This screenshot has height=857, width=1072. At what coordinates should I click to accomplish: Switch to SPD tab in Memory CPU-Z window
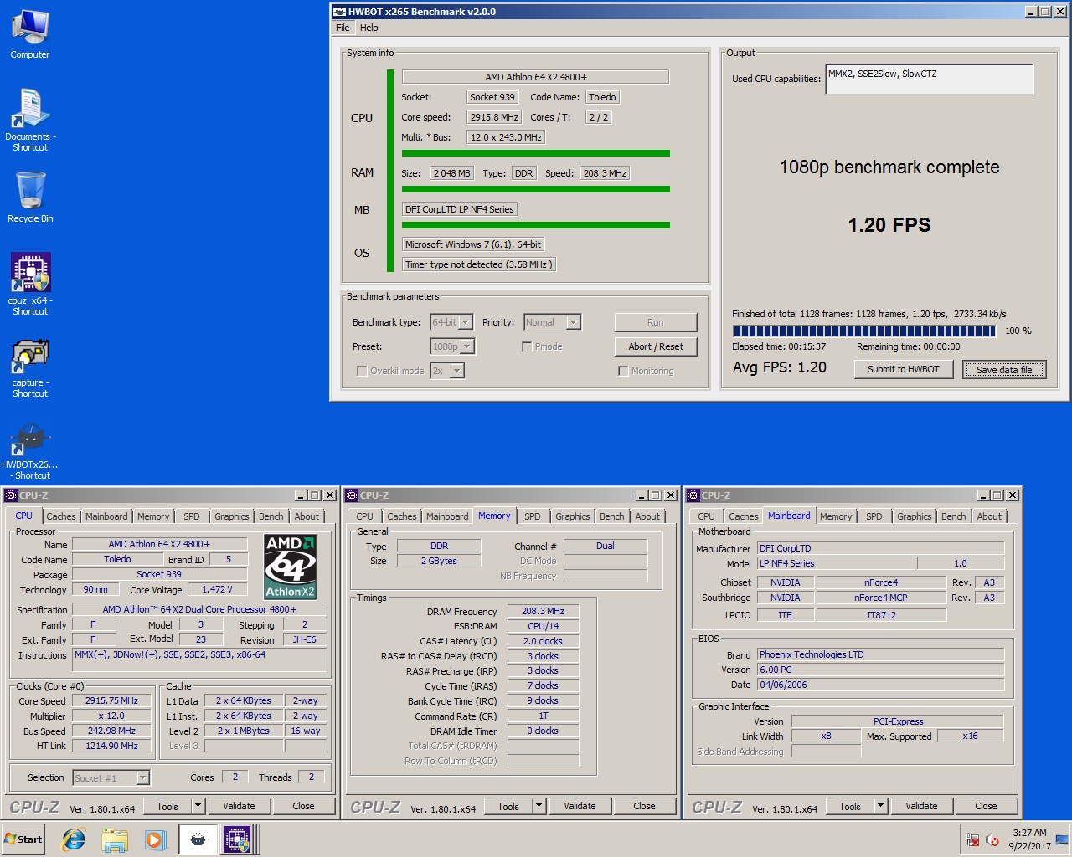click(x=533, y=516)
